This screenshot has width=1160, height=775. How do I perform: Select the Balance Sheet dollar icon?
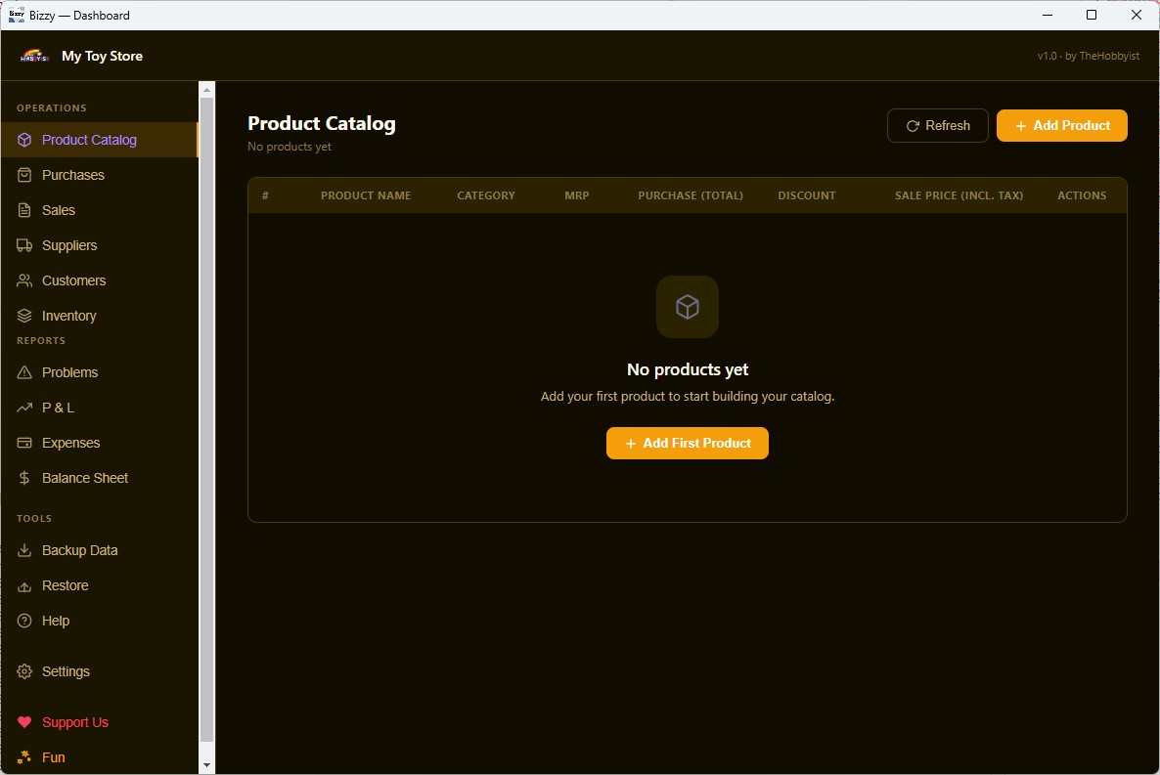tap(23, 478)
